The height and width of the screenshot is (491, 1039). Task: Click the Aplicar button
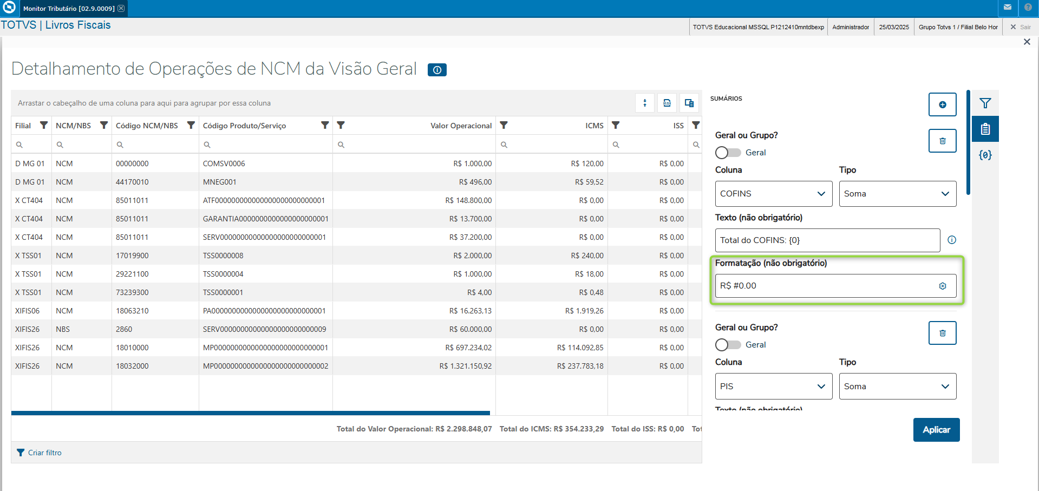pos(936,430)
